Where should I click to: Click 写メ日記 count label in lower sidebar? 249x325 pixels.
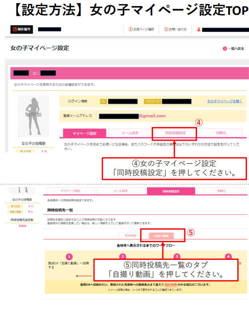(15, 206)
